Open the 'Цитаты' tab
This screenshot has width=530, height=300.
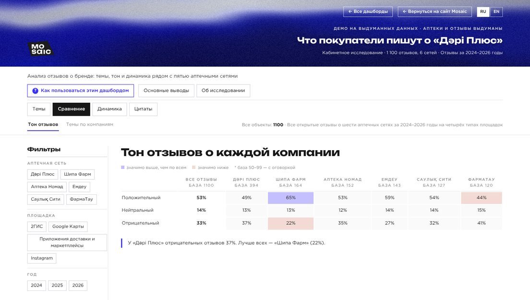coord(143,109)
